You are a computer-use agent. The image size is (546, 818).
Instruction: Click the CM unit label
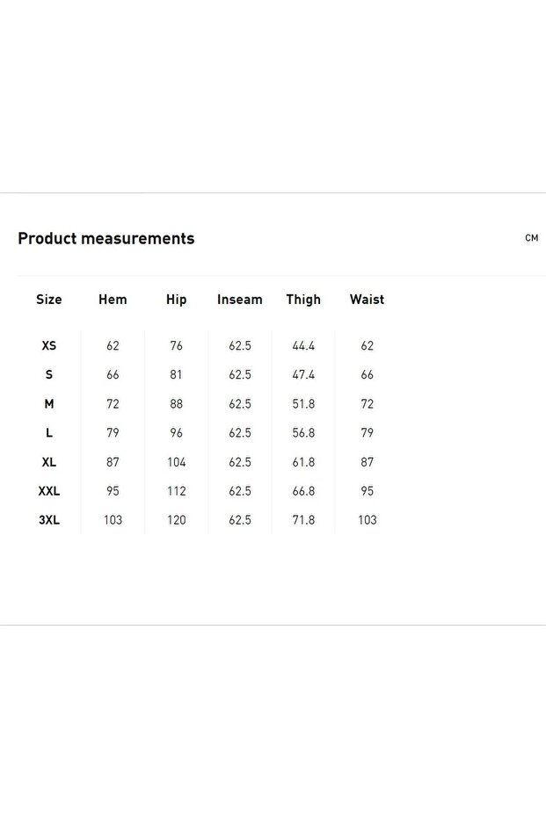point(531,238)
